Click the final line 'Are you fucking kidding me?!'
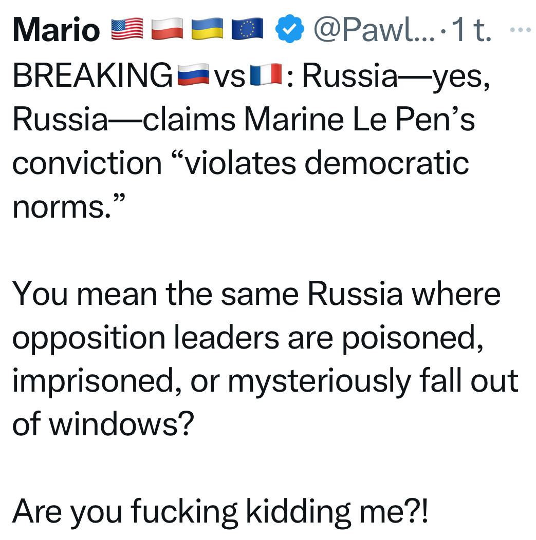The image size is (536, 540). (x=220, y=512)
